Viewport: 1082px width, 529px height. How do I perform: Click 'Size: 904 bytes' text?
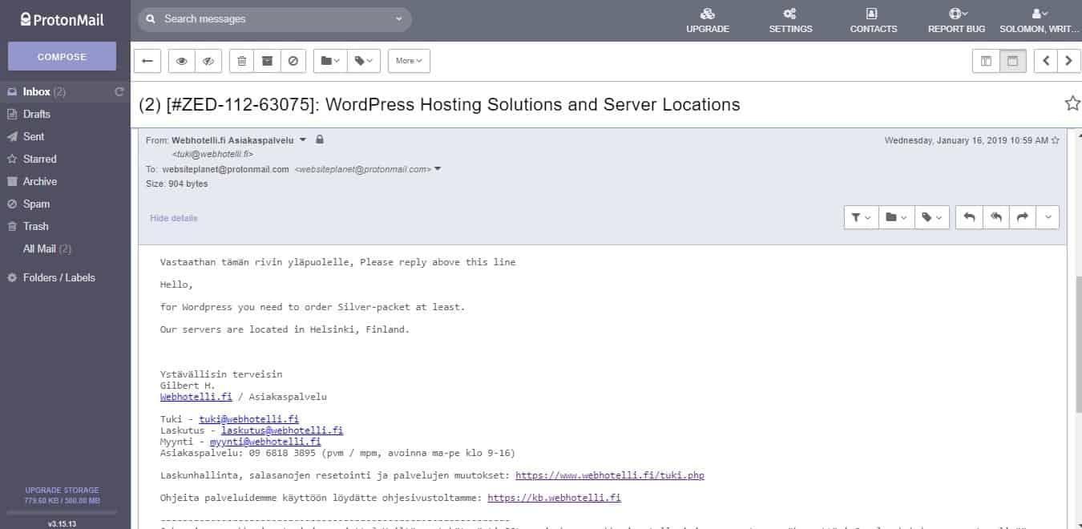[176, 184]
